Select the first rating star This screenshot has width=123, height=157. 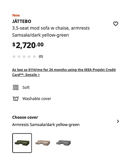click(14, 57)
